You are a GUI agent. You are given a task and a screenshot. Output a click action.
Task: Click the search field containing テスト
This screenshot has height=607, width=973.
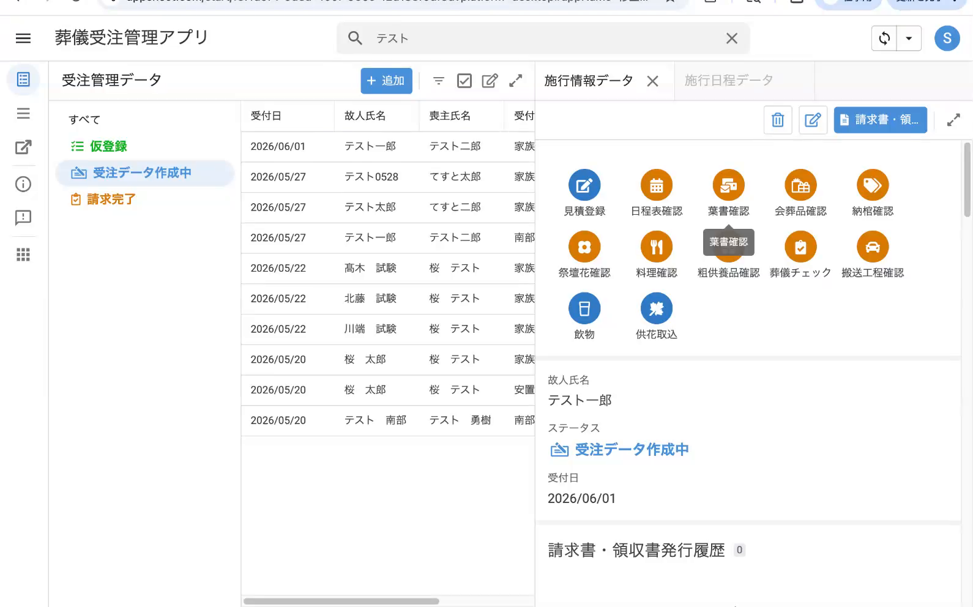[543, 39]
